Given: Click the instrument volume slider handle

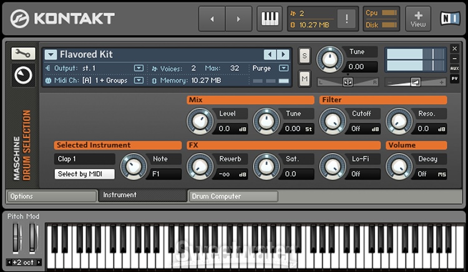Looking at the screenshot, I should click(x=416, y=82).
